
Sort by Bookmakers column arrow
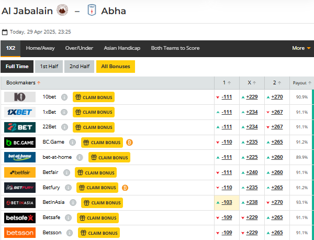[39, 83]
